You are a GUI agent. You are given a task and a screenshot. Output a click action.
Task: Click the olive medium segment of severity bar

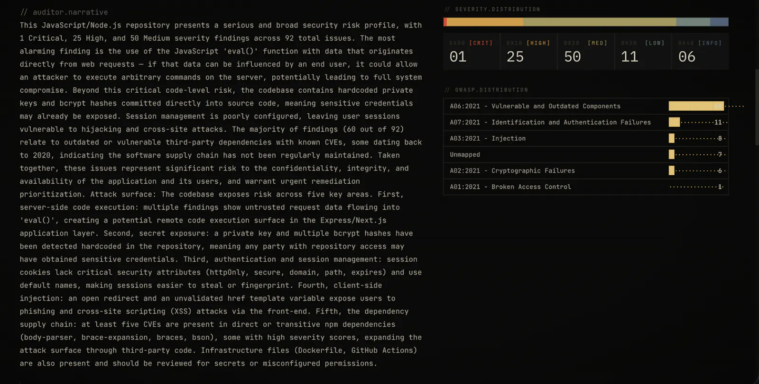pyautogui.click(x=600, y=22)
